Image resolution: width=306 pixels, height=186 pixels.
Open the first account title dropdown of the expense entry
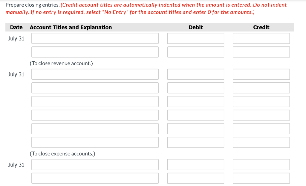pos(95,74)
